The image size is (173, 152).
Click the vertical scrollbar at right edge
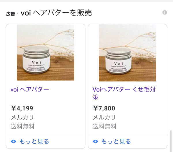pyautogui.click(x=171, y=141)
